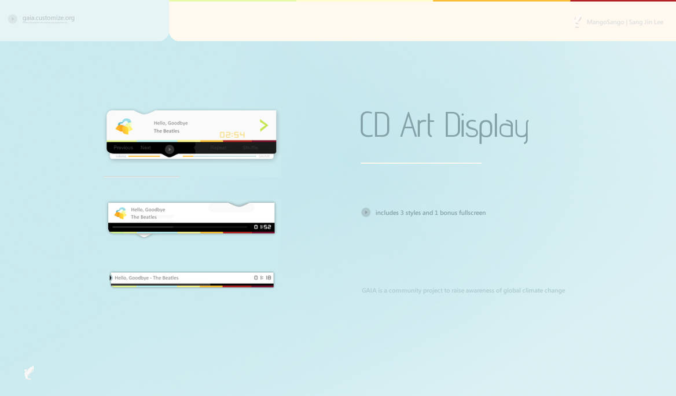Collapse the bottom notch under the middle player
676x396 pixels.
tap(144, 235)
